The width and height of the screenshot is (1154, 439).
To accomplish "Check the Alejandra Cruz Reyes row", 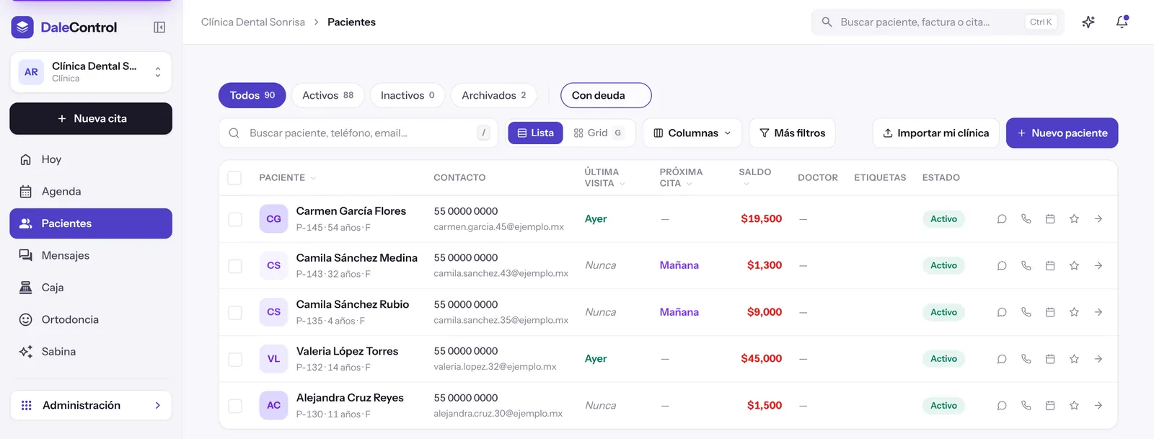I will click(235, 406).
